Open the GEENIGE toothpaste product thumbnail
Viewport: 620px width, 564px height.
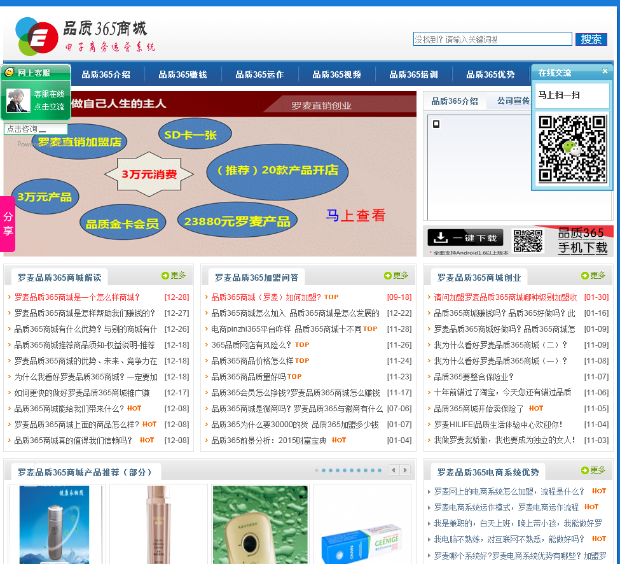point(362,525)
